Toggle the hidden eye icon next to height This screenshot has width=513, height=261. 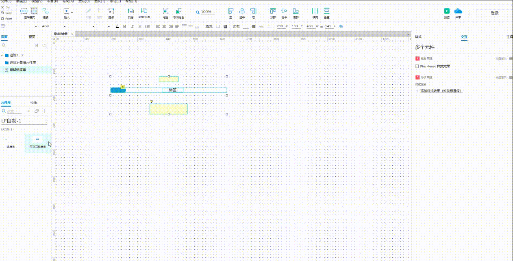(x=341, y=26)
